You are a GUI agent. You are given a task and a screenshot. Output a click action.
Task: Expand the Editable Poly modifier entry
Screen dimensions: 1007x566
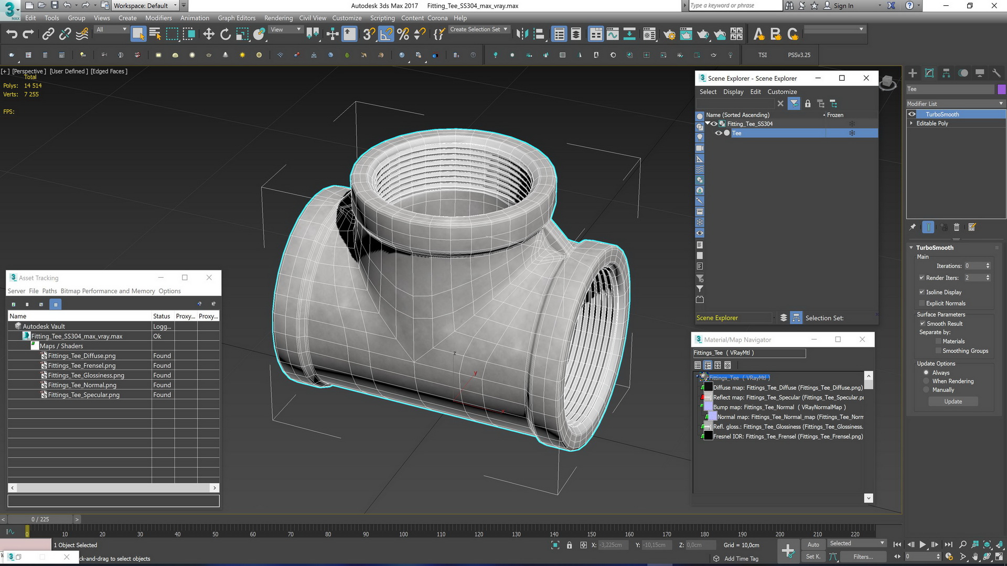912,124
